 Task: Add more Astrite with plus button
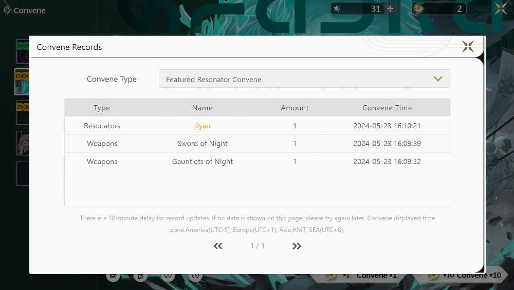tap(390, 9)
